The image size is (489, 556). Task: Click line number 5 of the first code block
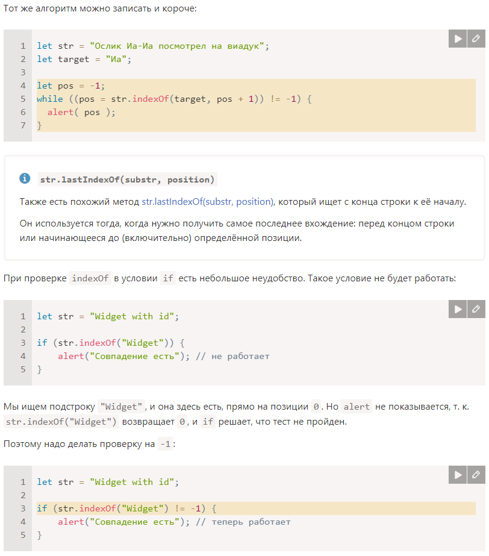(x=23, y=99)
